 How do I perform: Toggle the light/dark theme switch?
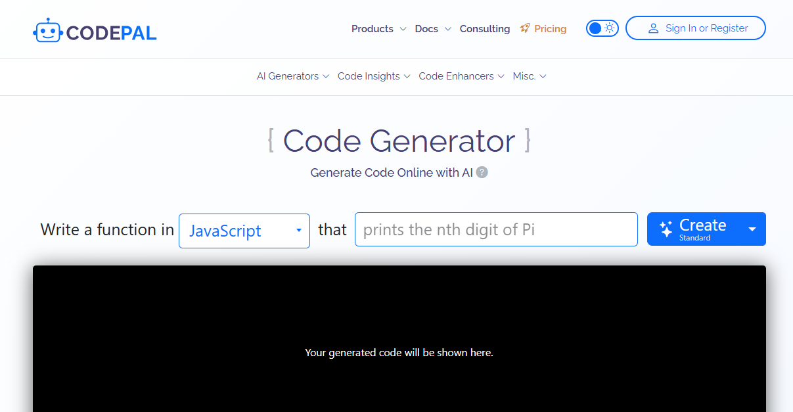tap(602, 28)
